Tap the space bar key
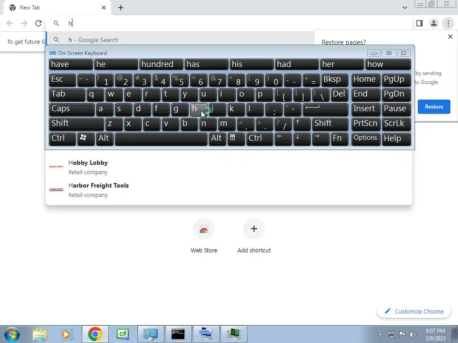Image resolution: width=458 pixels, height=343 pixels. tap(161, 139)
